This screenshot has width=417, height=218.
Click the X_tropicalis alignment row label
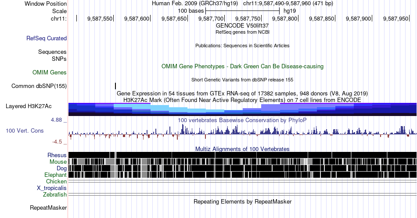52,188
